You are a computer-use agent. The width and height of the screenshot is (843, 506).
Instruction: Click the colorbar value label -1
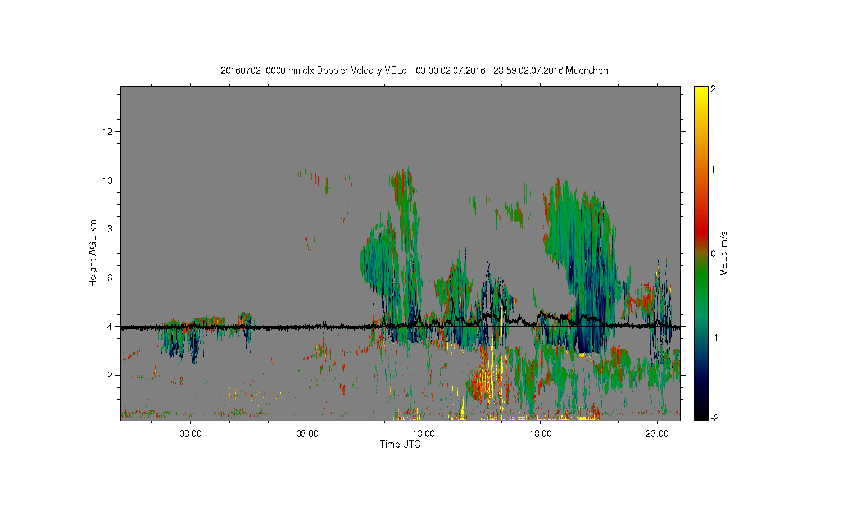tap(714, 337)
